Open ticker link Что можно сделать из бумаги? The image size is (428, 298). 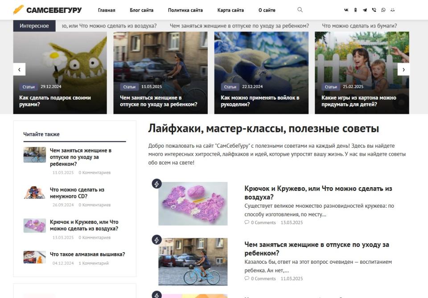point(359,26)
